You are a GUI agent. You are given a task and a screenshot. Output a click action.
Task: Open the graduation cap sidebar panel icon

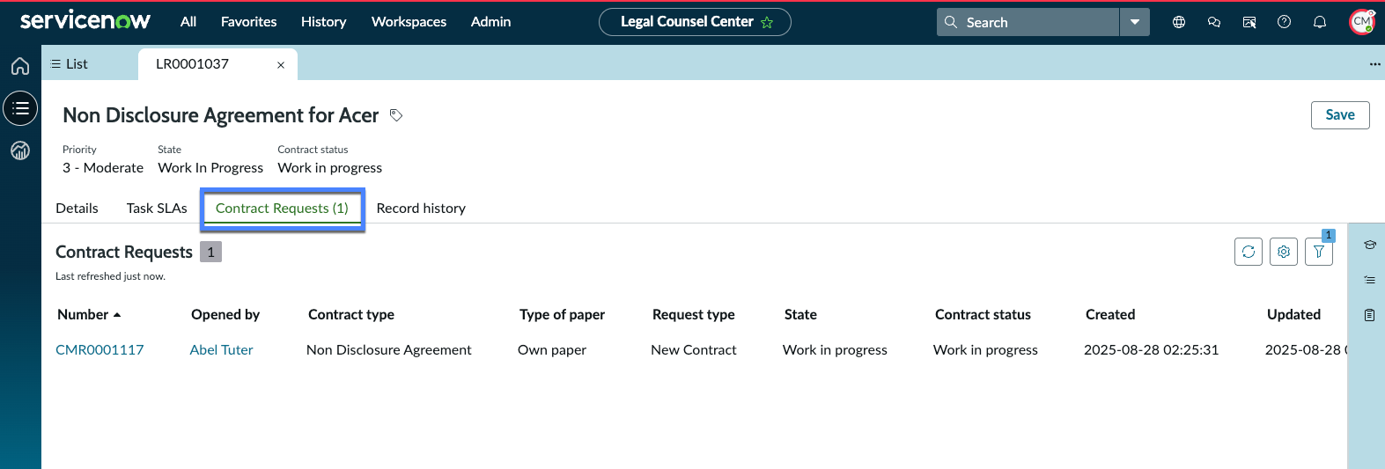tap(1369, 245)
